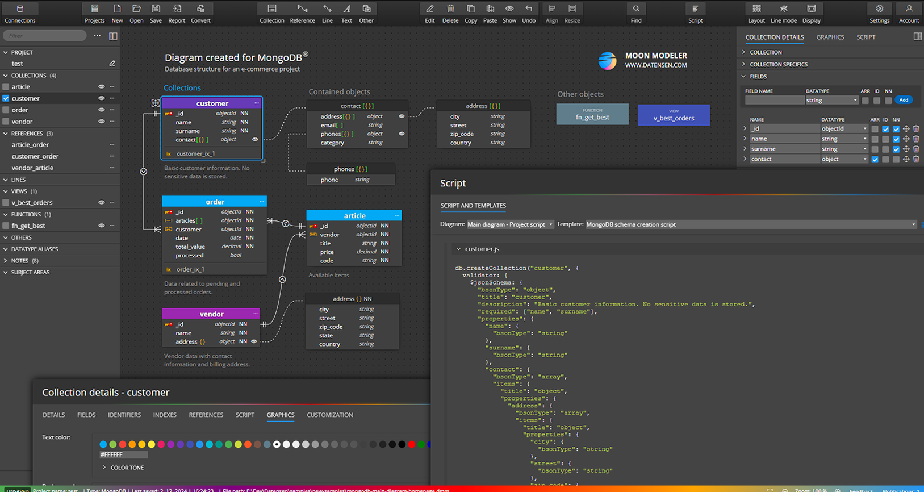
Task: Toggle visibility of v_best_orders view
Action: pos(102,202)
